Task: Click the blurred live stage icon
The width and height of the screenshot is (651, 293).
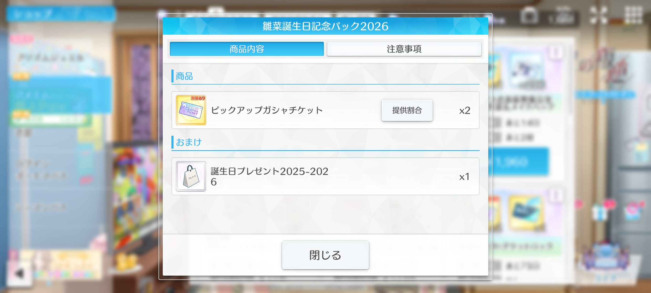Action: [x=605, y=259]
